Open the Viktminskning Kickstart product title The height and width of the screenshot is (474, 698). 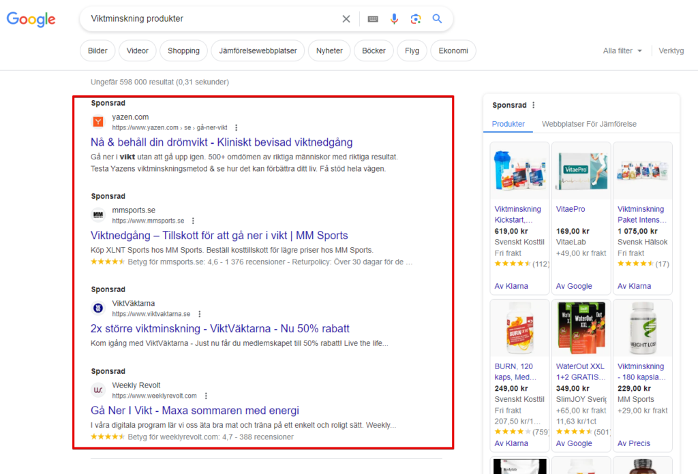tap(518, 215)
